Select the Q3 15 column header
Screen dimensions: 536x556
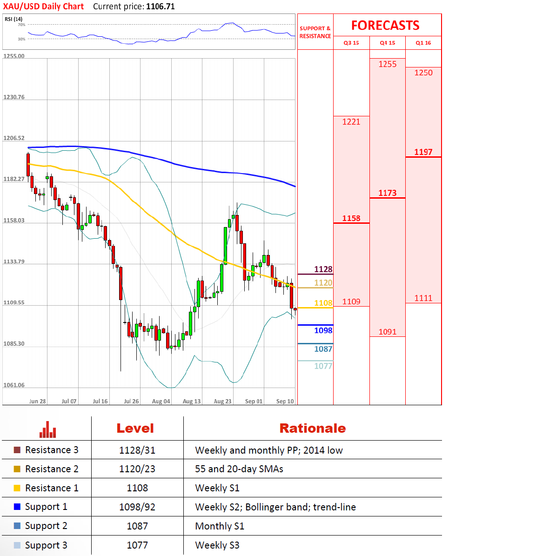click(351, 43)
